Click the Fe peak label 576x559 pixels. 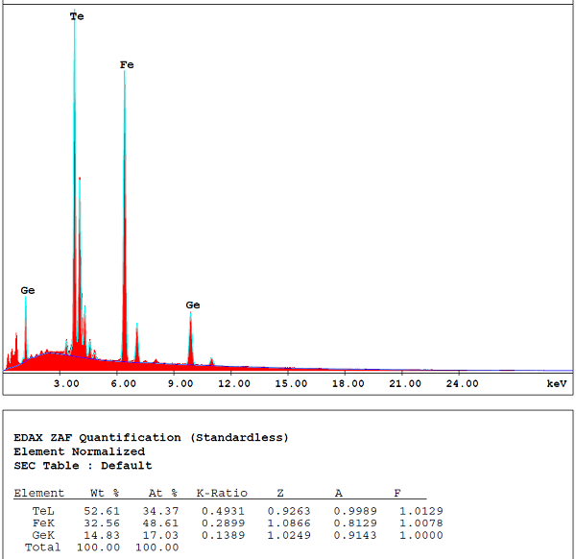click(127, 65)
